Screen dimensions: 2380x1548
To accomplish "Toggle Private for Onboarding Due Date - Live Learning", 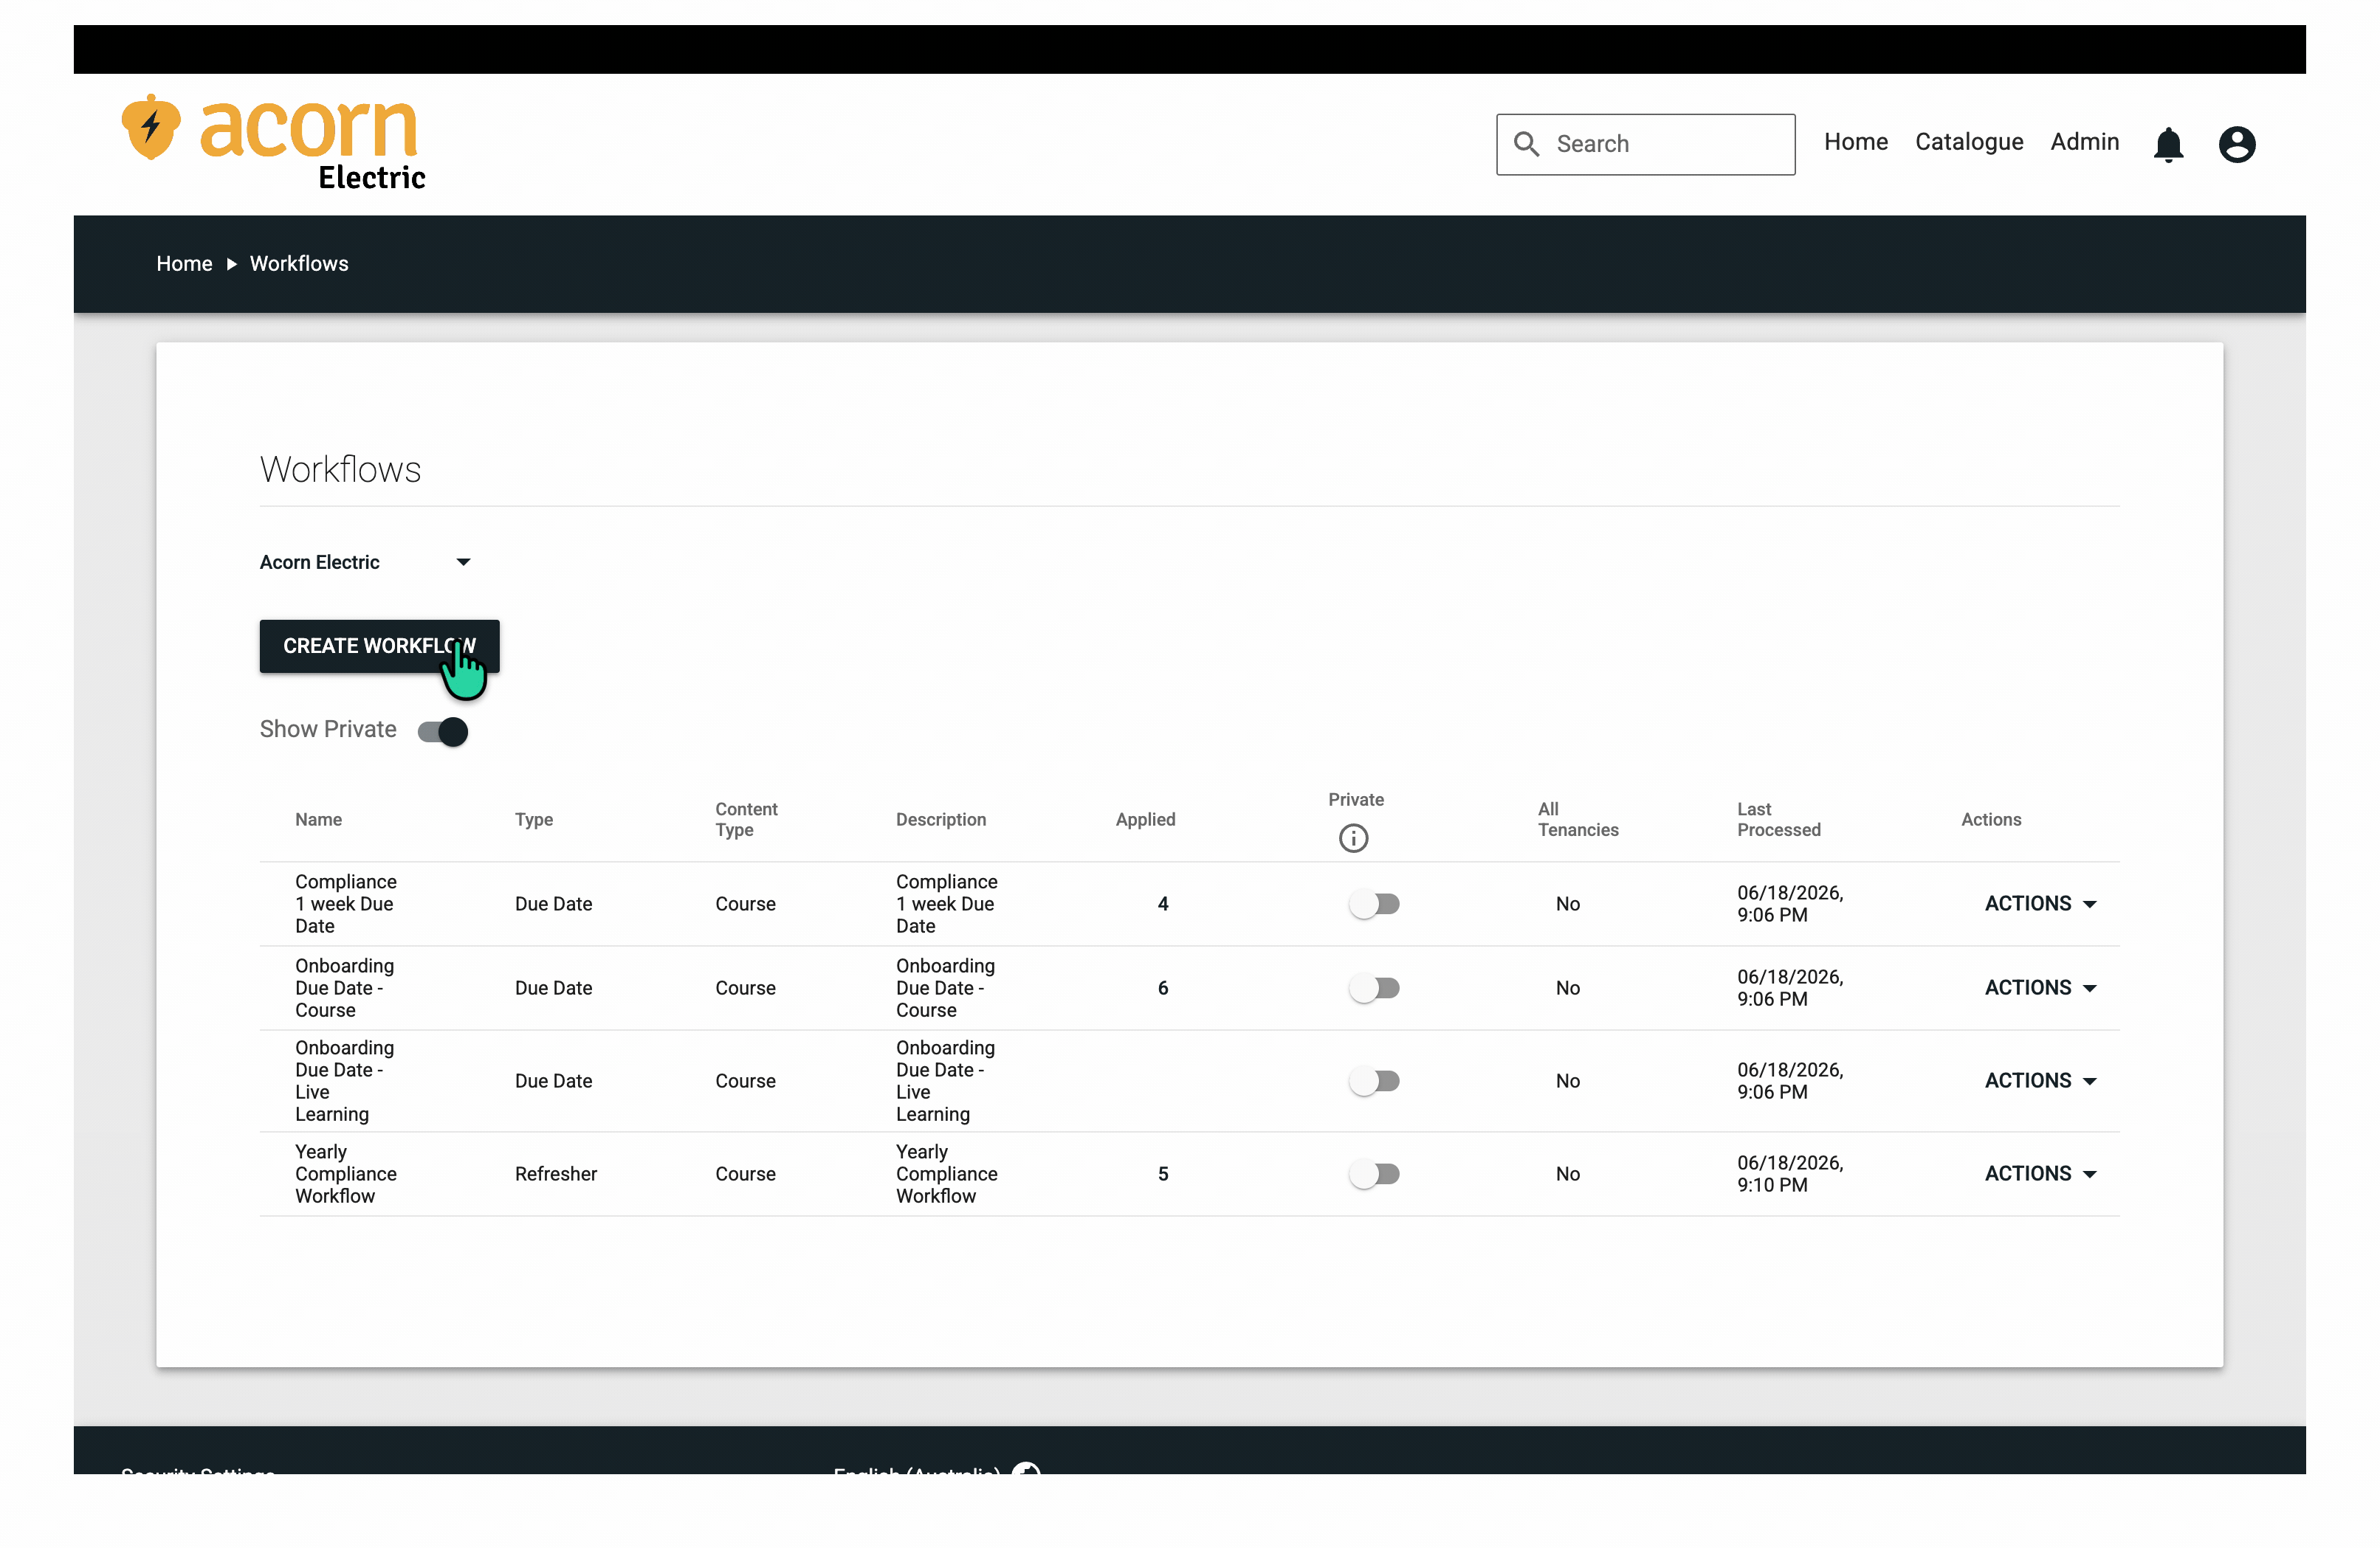I will [1373, 1080].
